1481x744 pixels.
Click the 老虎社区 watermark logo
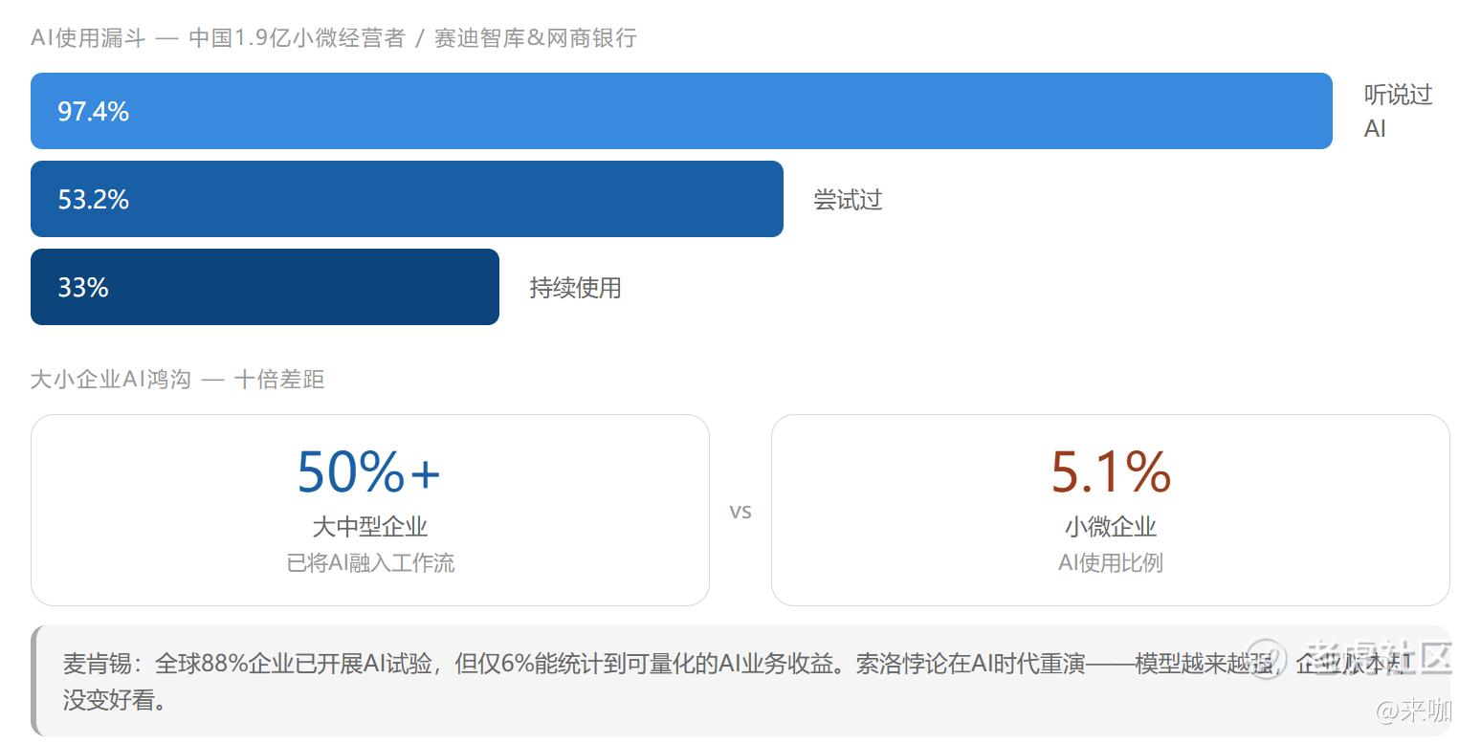pyautogui.click(x=1353, y=658)
